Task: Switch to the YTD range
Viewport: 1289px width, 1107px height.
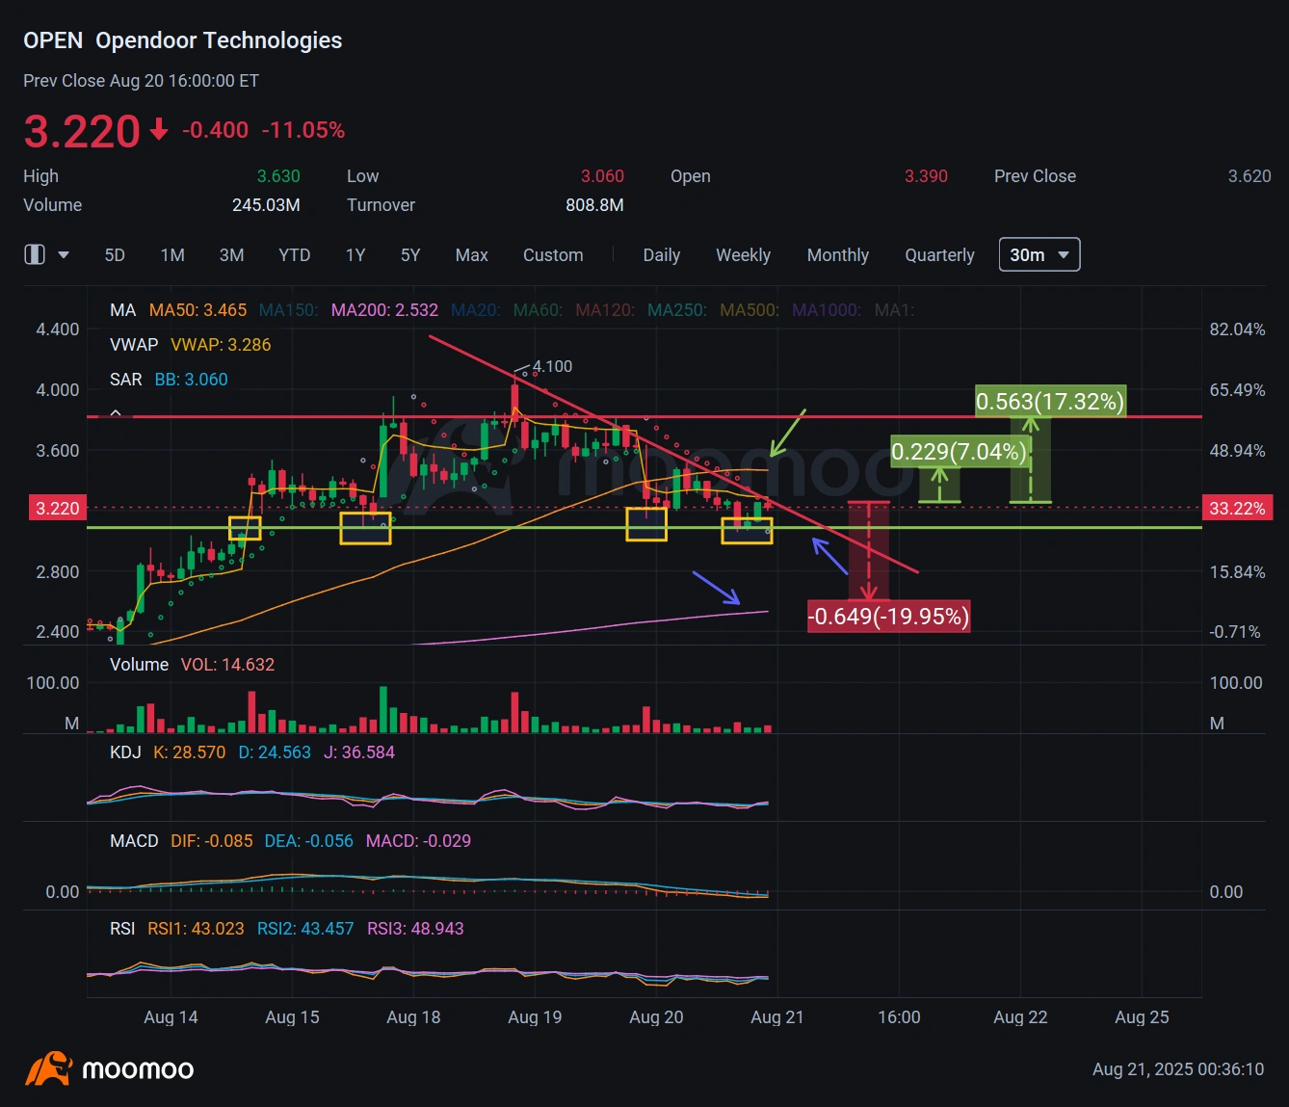Action: pyautogui.click(x=294, y=255)
